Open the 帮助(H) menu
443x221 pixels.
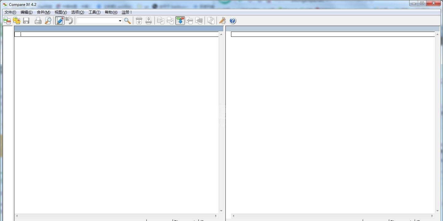tap(111, 12)
